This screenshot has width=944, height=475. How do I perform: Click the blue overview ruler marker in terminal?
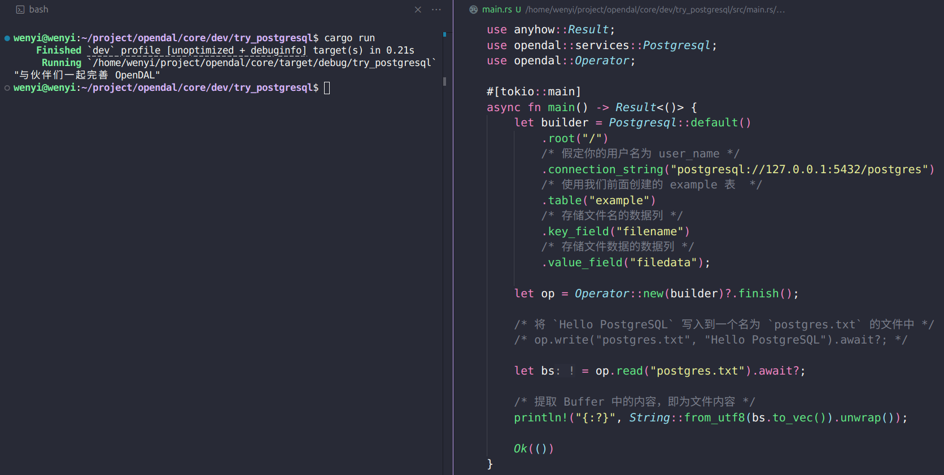click(x=445, y=34)
